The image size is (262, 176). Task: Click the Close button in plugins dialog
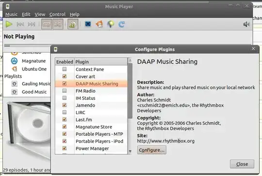242,164
